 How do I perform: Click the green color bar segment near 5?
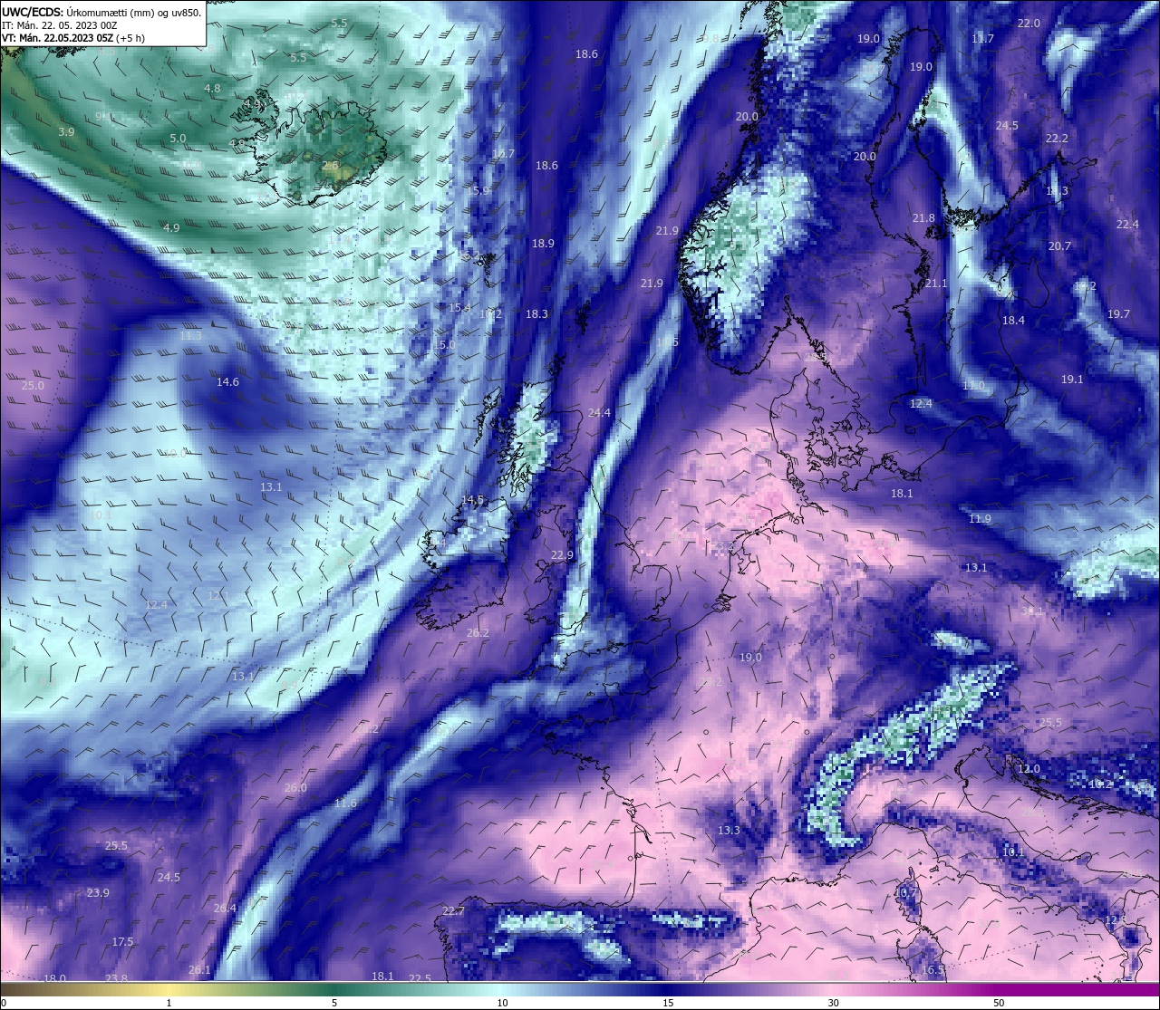pyautogui.click(x=335, y=990)
